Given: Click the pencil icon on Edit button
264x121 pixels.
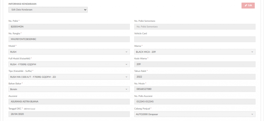Looking at the screenshot, I should (246, 5).
